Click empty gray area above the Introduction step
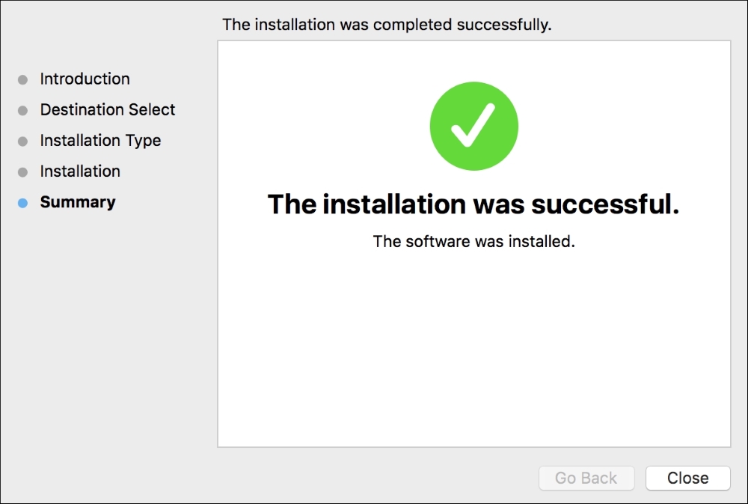Viewport: 748px width, 504px height. (105, 37)
